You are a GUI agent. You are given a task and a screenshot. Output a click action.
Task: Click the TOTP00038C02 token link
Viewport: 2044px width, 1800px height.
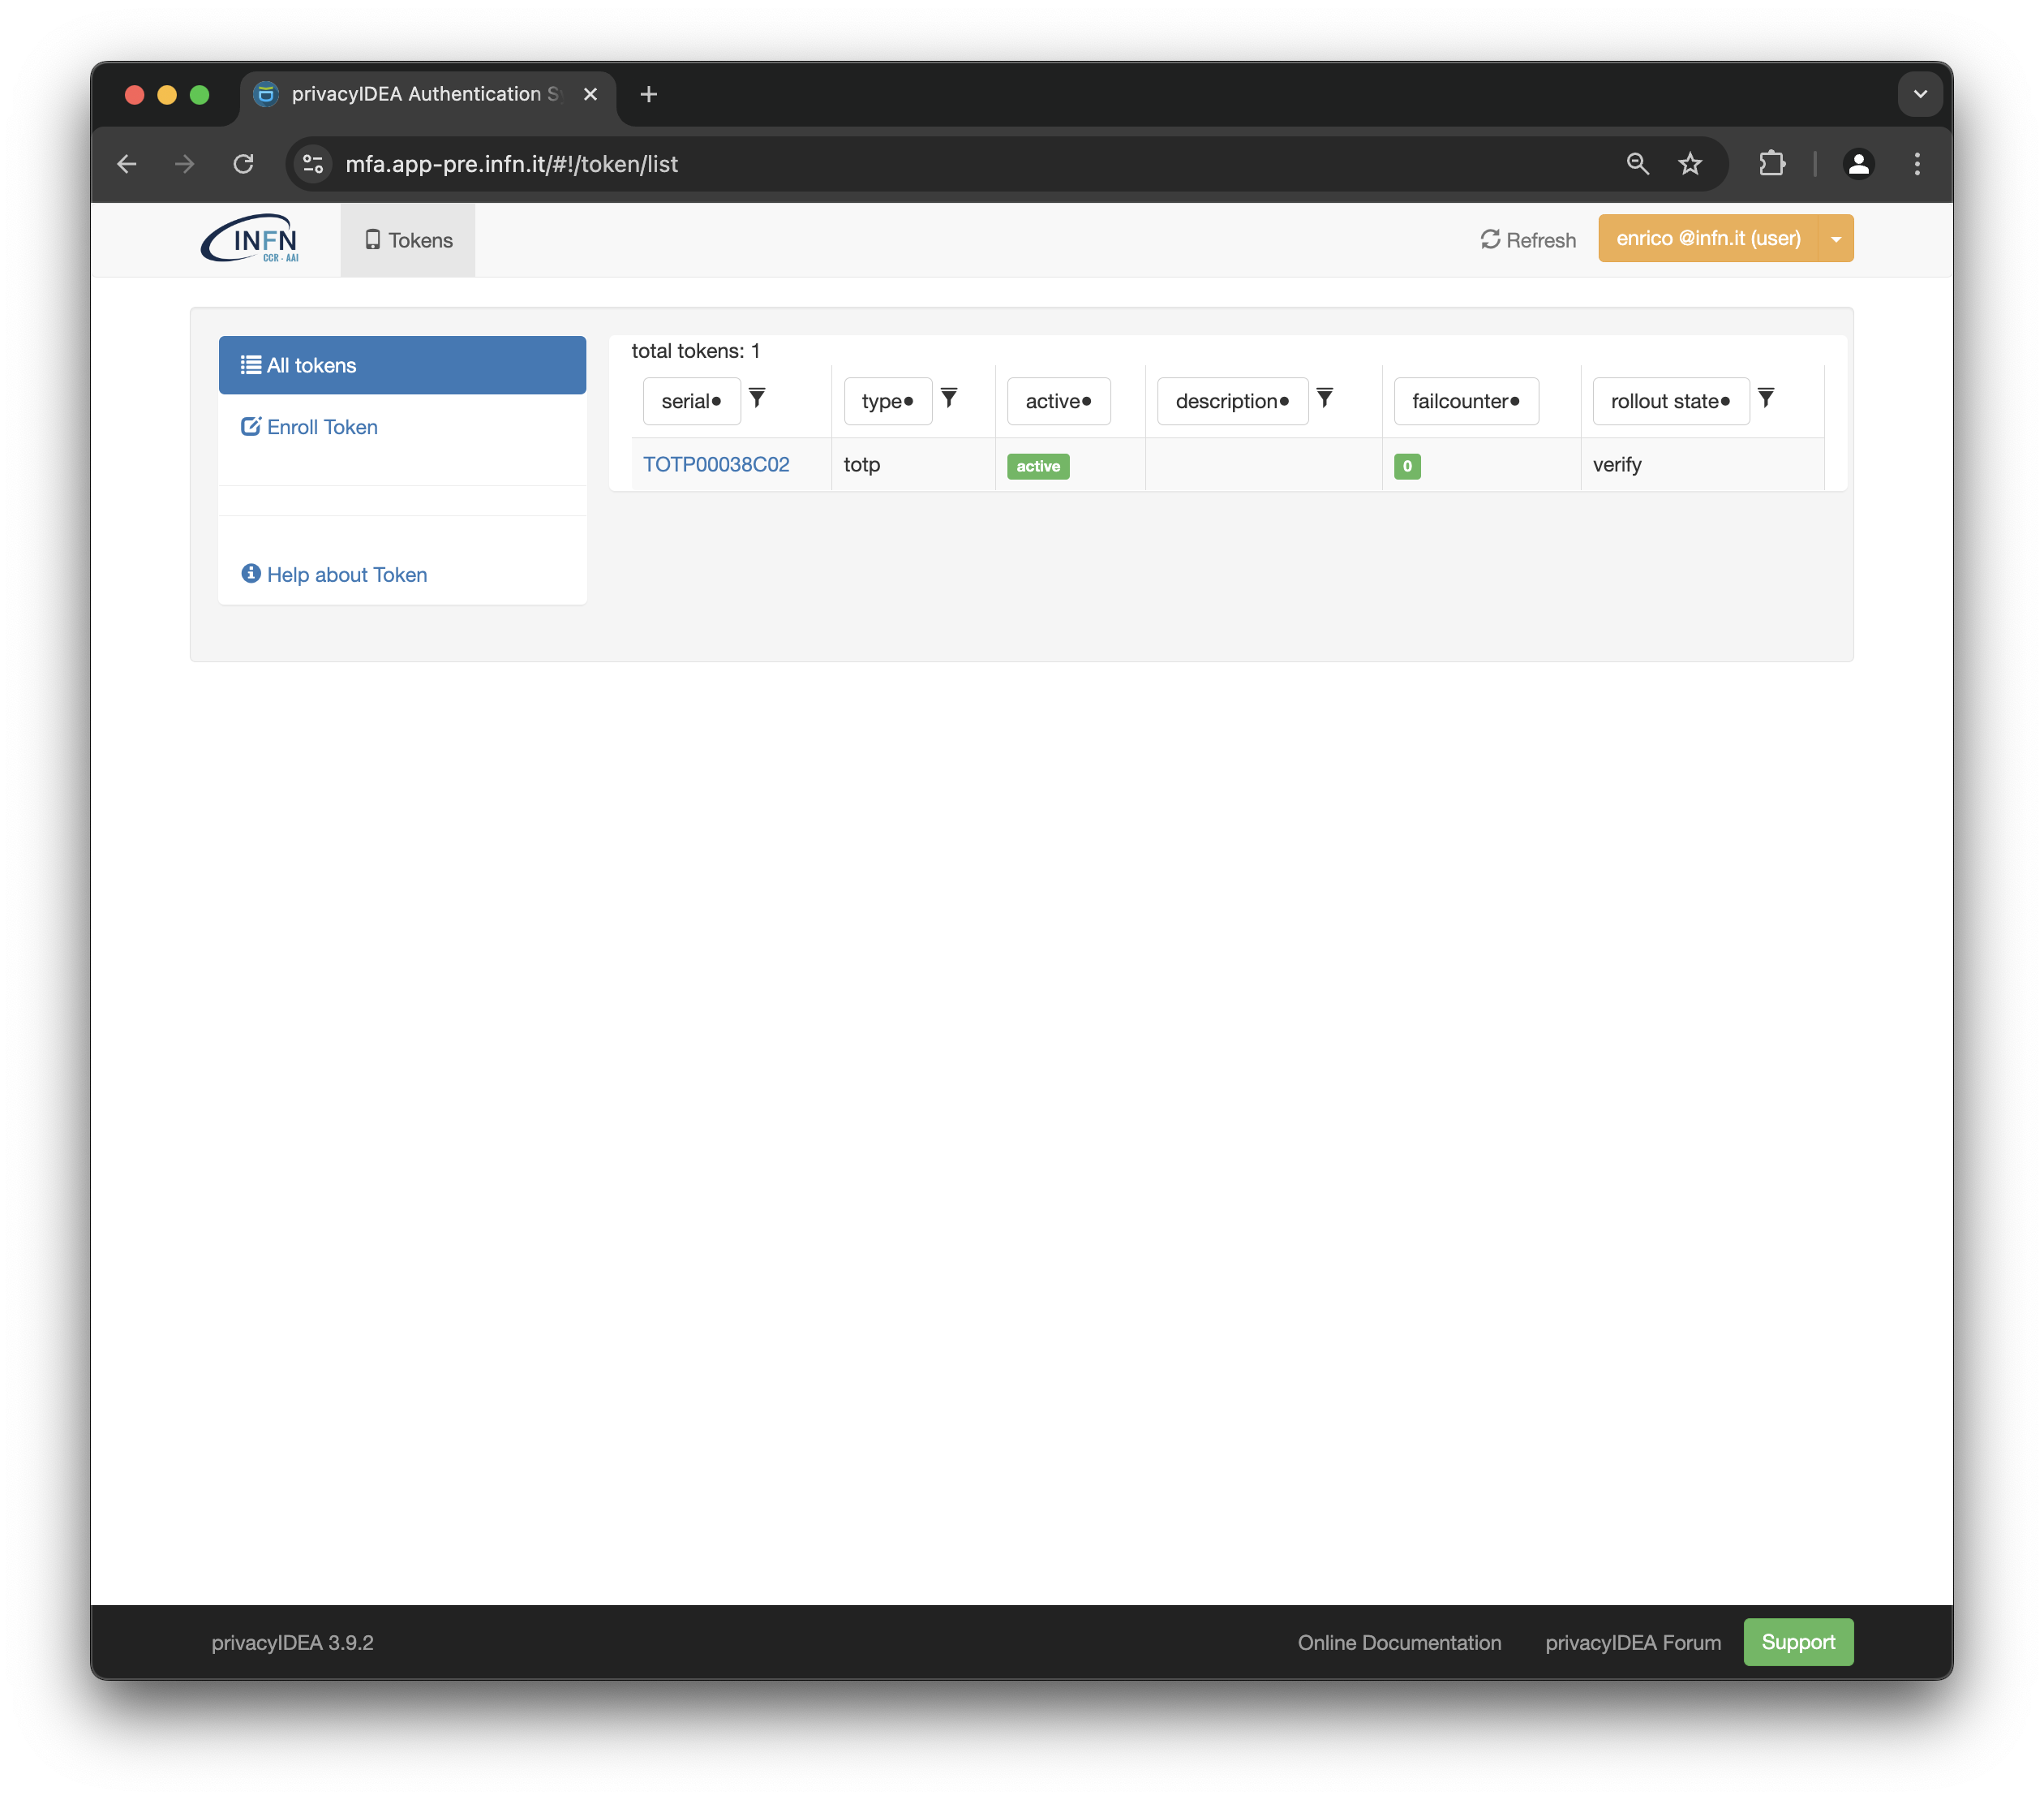[x=716, y=463]
